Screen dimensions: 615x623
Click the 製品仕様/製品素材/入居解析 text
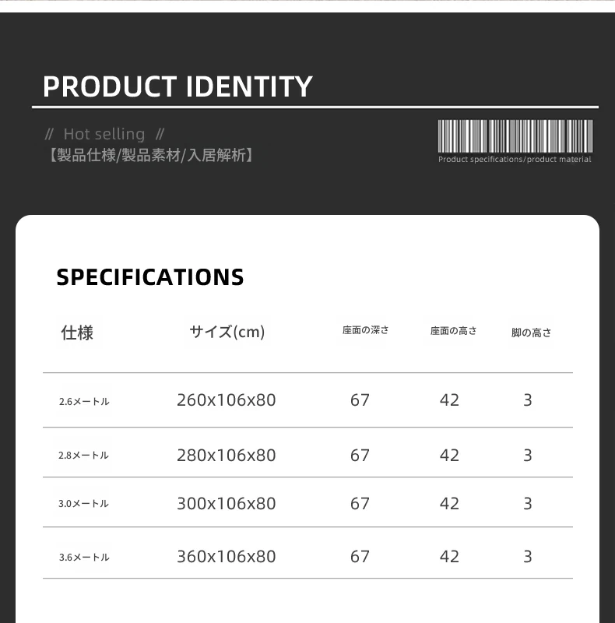point(149,155)
